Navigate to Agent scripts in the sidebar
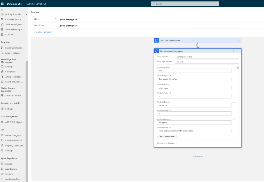Screen dimensions: 264x182 [11, 169]
